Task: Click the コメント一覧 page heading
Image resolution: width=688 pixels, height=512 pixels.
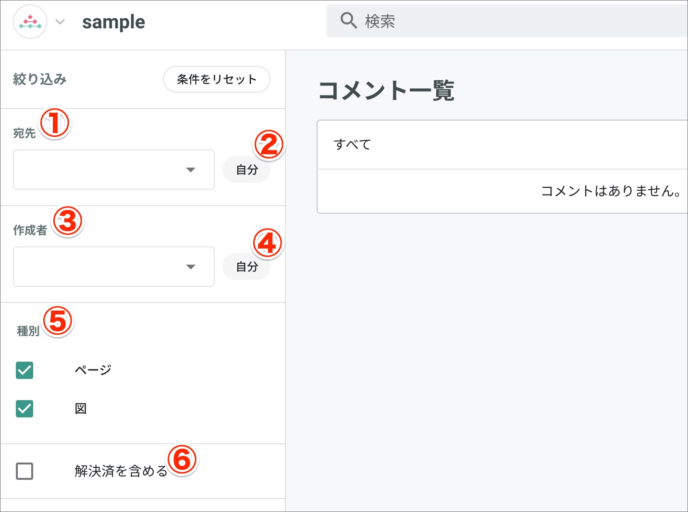Action: point(386,90)
